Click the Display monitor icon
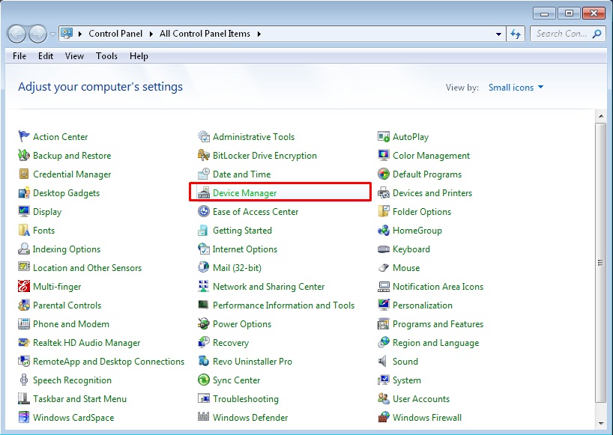This screenshot has height=435, width=613. tap(24, 211)
